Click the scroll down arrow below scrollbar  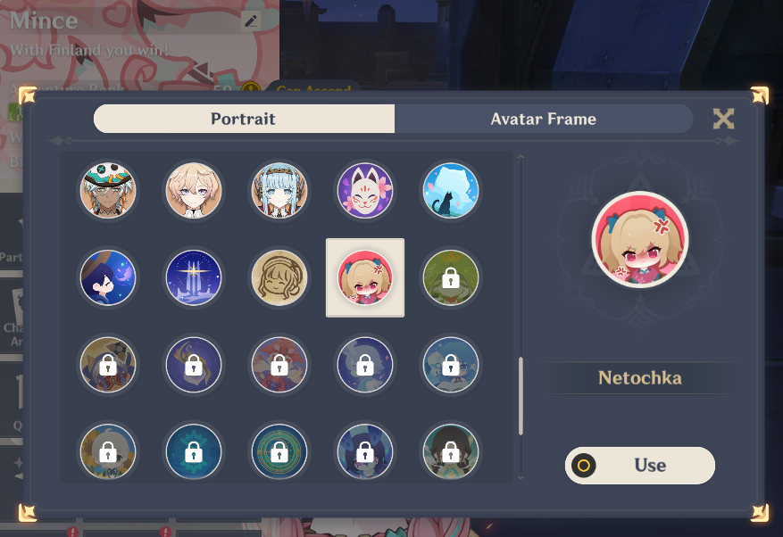tap(521, 477)
